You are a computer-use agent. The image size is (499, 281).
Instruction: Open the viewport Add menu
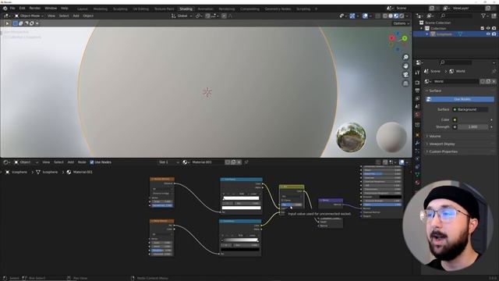(x=76, y=16)
